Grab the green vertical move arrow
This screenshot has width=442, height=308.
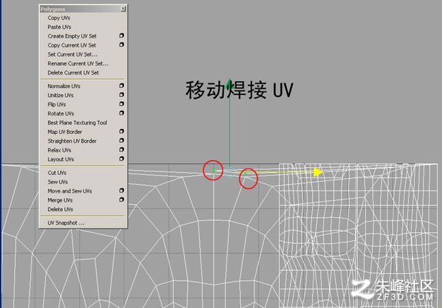click(x=229, y=83)
